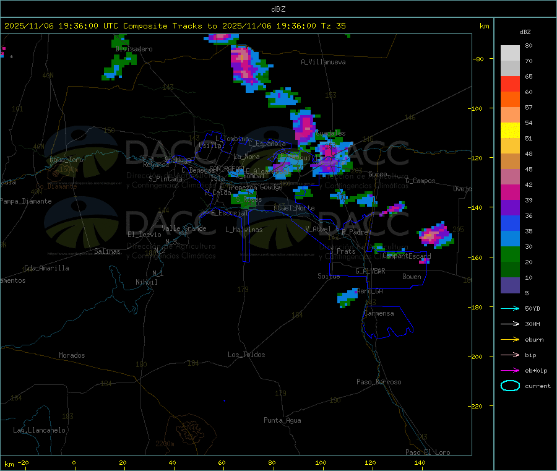Click the G_Campos map label
The height and width of the screenshot is (471, 557).
[421, 181]
